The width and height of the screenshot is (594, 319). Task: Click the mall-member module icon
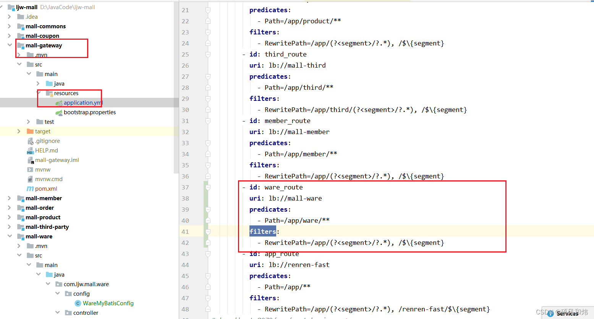point(21,198)
